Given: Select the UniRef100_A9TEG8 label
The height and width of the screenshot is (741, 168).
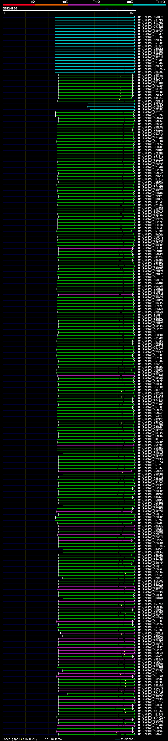Looking at the screenshot, I should pyautogui.click(x=150, y=621).
